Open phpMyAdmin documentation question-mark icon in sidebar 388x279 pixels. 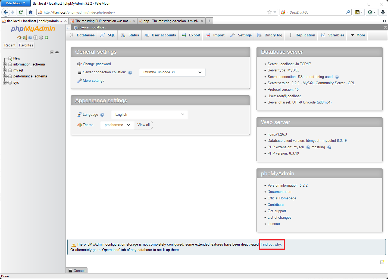(x=30, y=38)
